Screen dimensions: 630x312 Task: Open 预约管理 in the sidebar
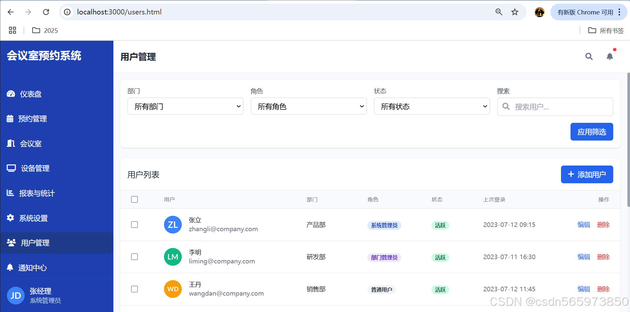[57, 119]
